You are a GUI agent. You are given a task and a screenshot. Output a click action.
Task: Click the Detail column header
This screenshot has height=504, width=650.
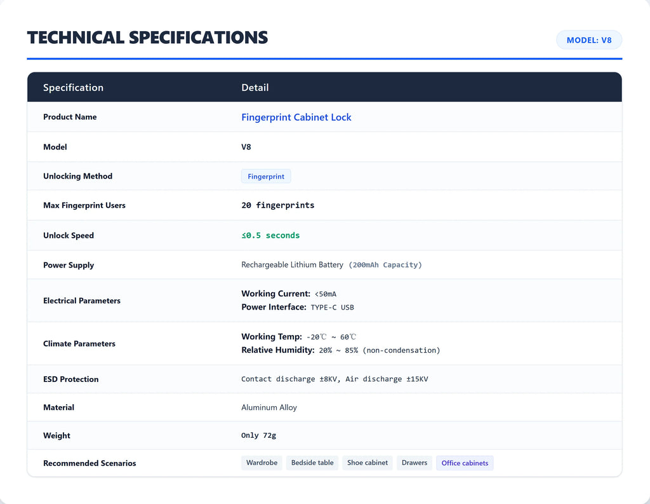click(x=255, y=88)
